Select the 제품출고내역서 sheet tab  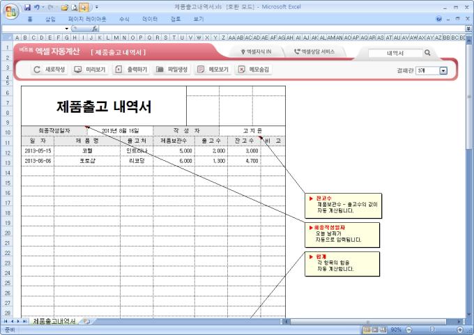(x=54, y=321)
